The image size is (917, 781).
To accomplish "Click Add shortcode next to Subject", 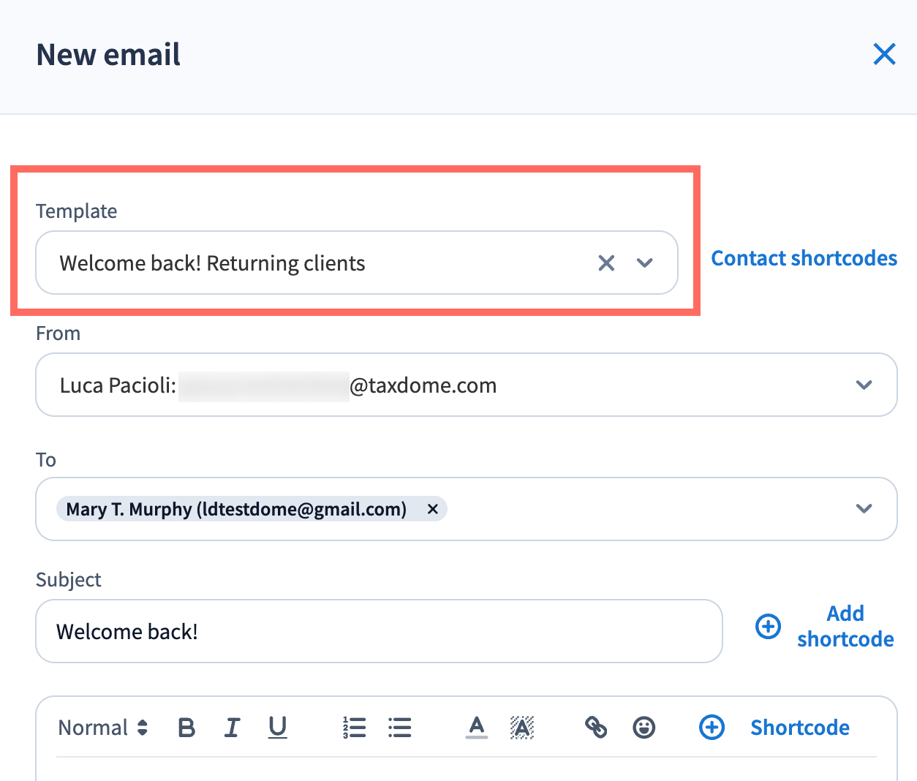I will pyautogui.click(x=845, y=626).
